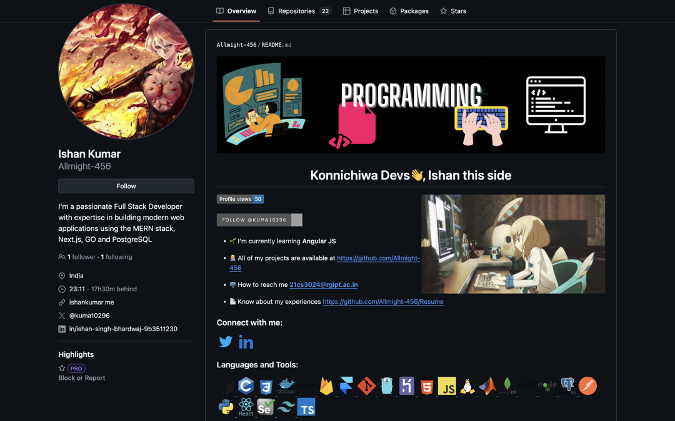This screenshot has height=421, width=675.
Task: Open the README.md file link
Action: (276, 45)
